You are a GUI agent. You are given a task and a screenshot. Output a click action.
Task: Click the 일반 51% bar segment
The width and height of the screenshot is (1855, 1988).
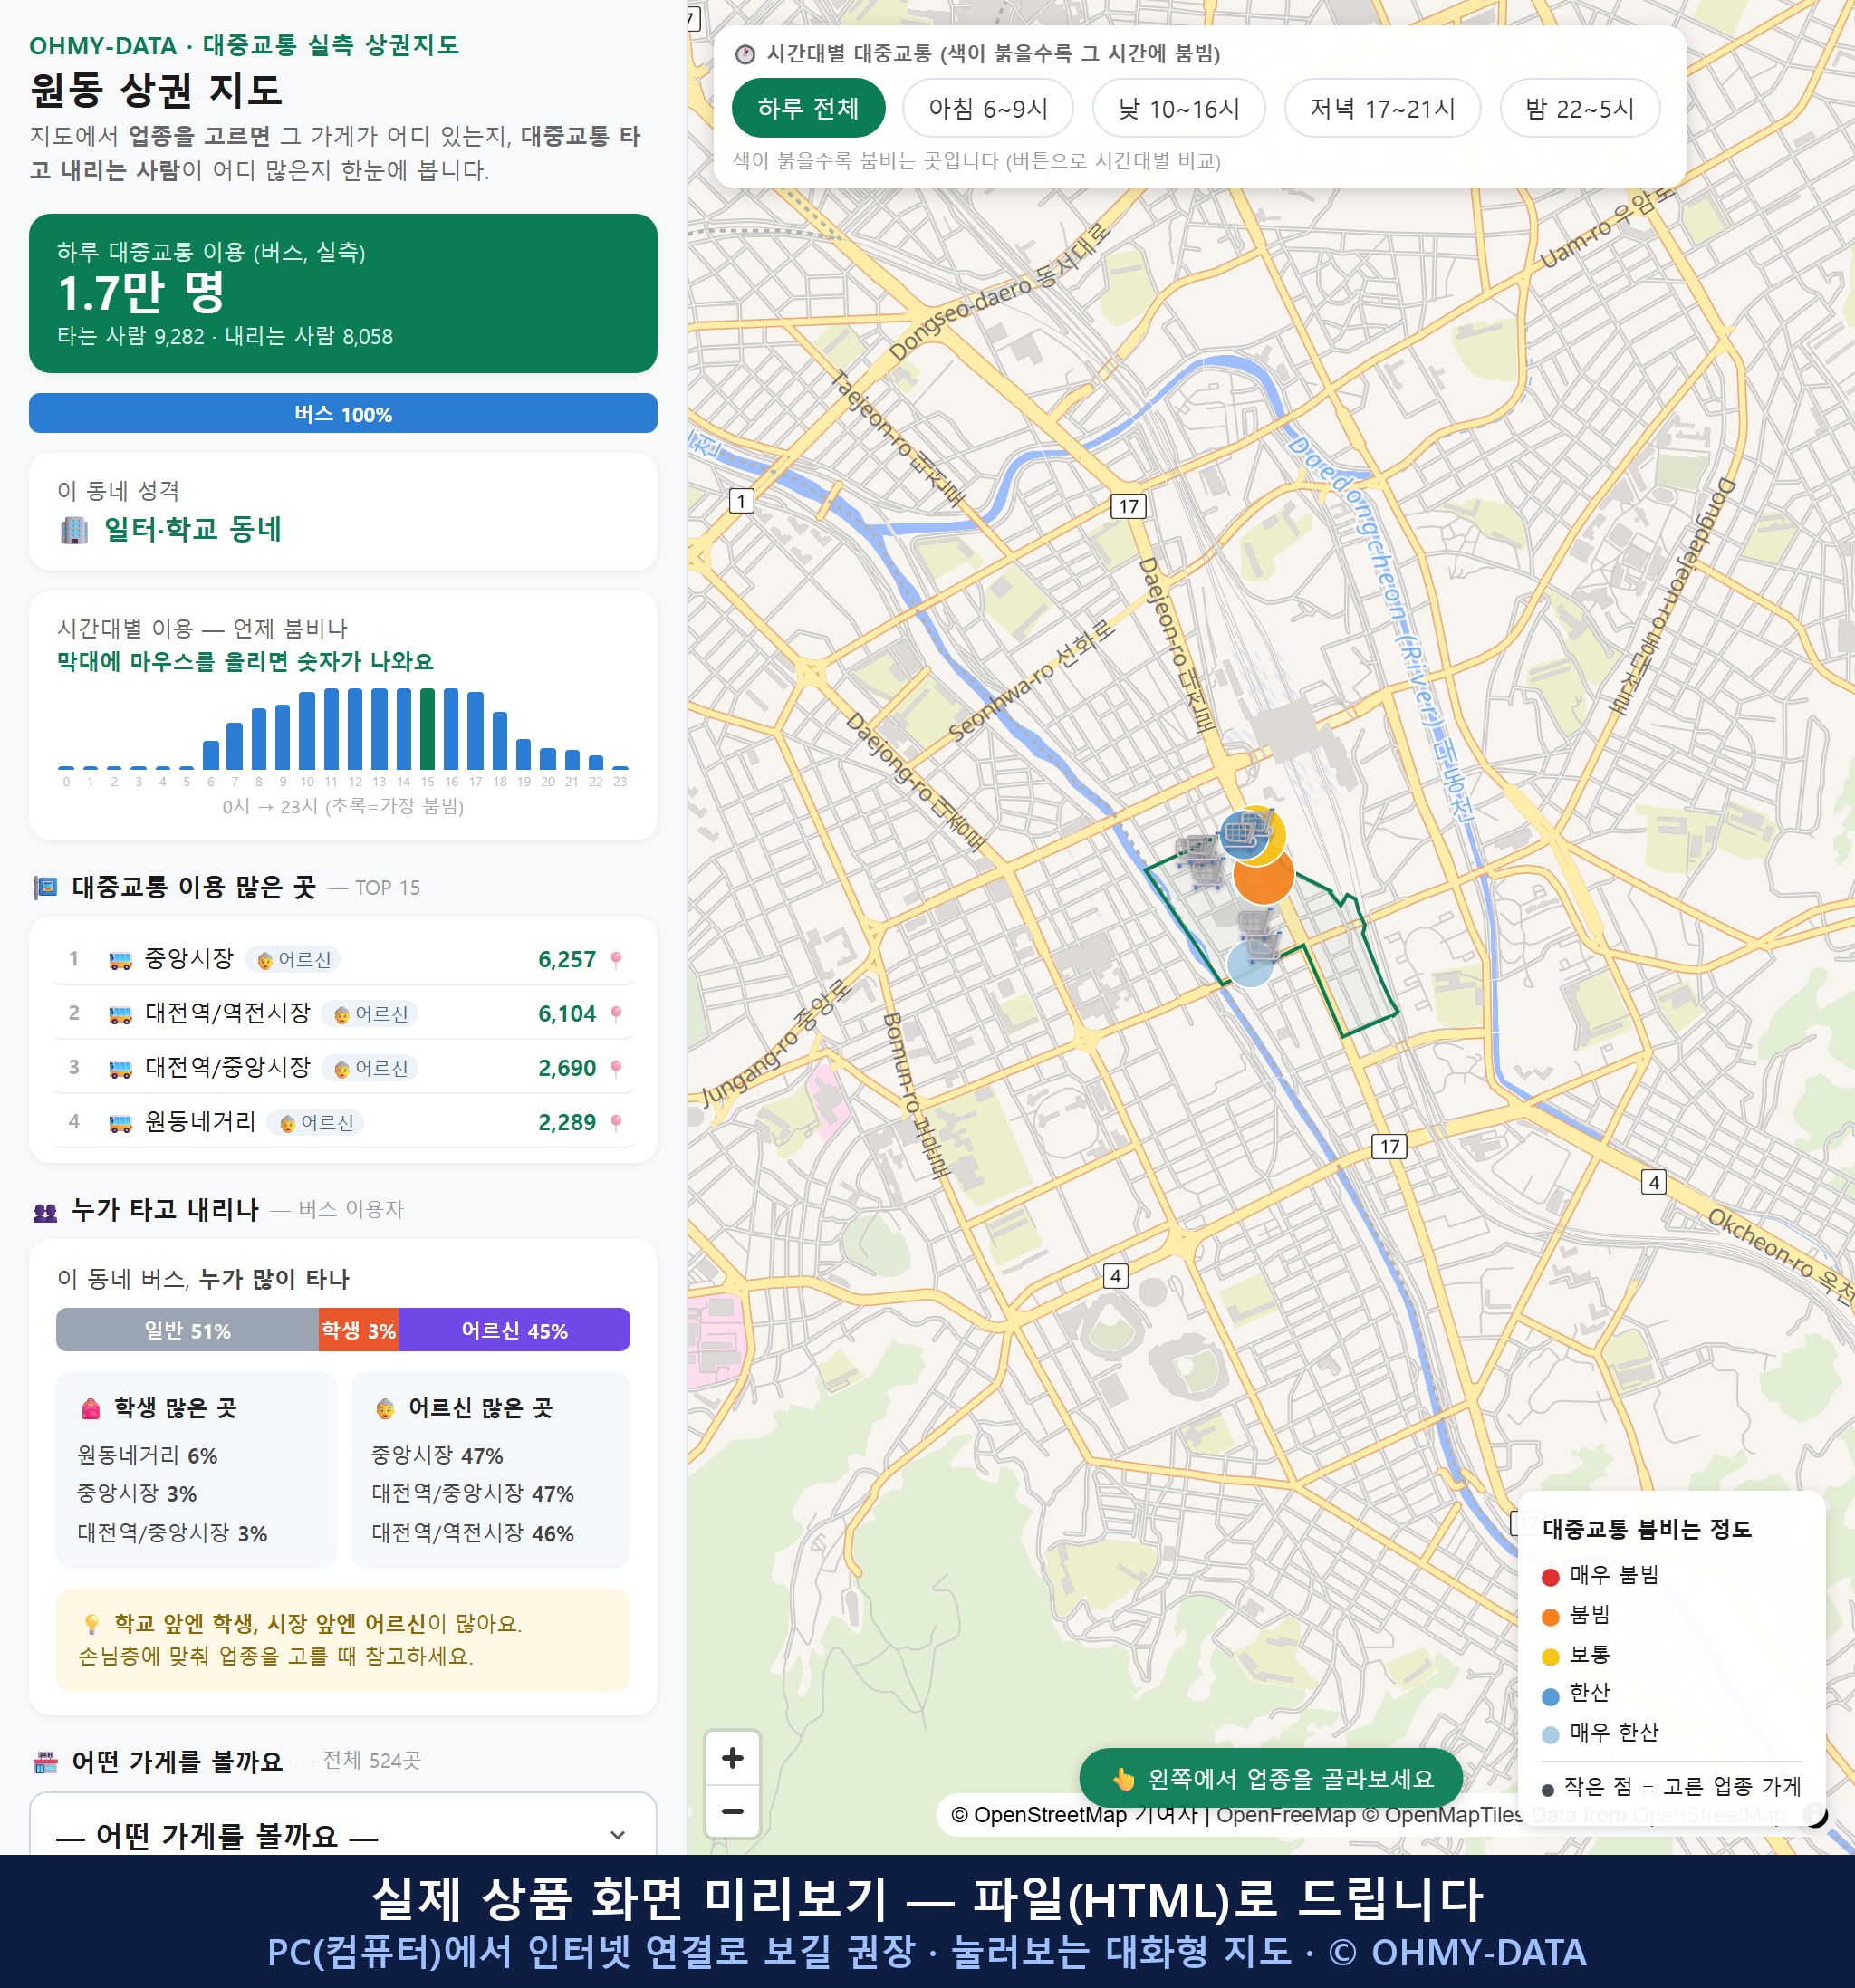(x=187, y=1330)
